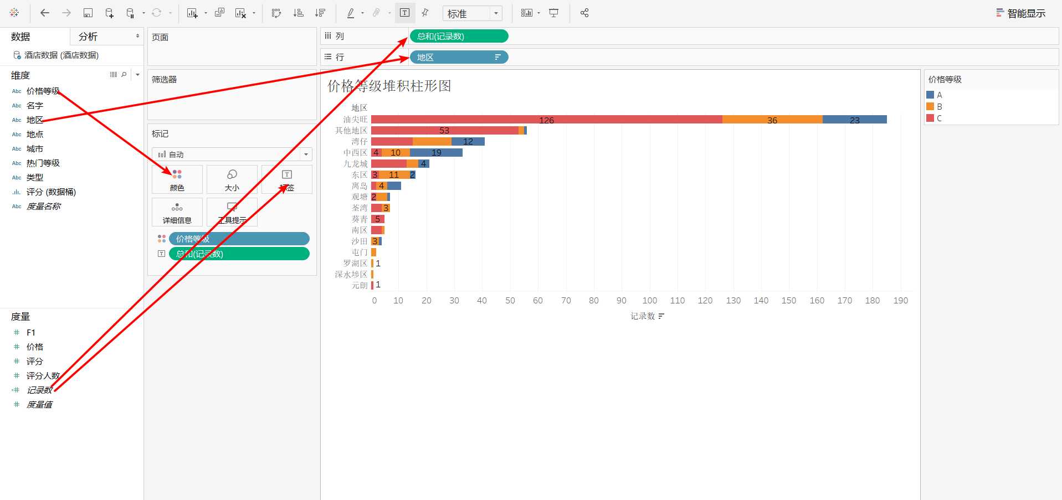Open the 智能显示 panel

1020,13
